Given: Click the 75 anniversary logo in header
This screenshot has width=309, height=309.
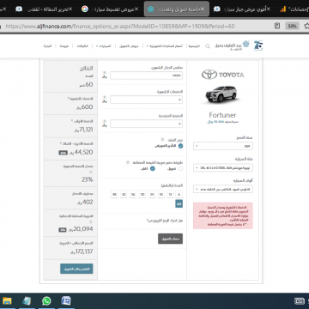Looking at the screenshot, I should (258, 45).
